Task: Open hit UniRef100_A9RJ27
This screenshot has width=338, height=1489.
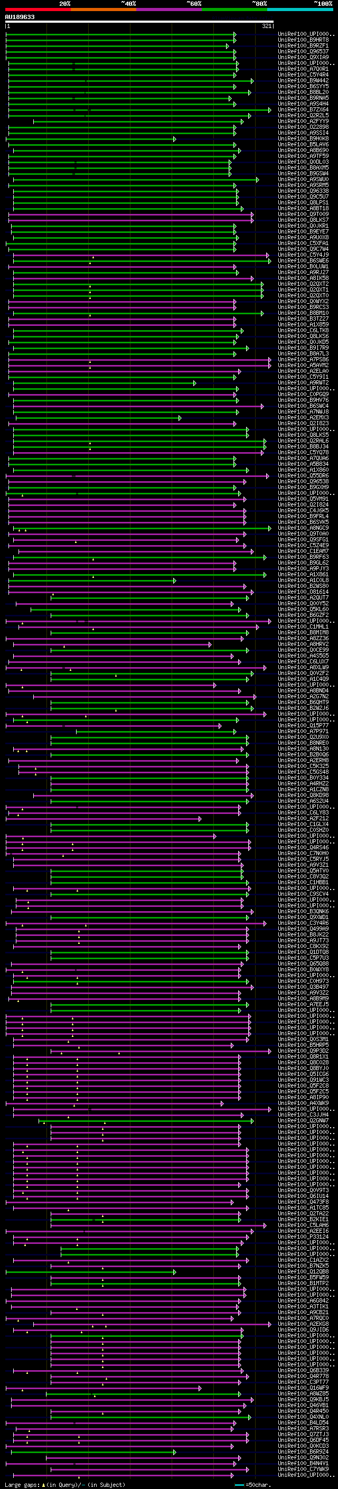Action: [x=303, y=272]
